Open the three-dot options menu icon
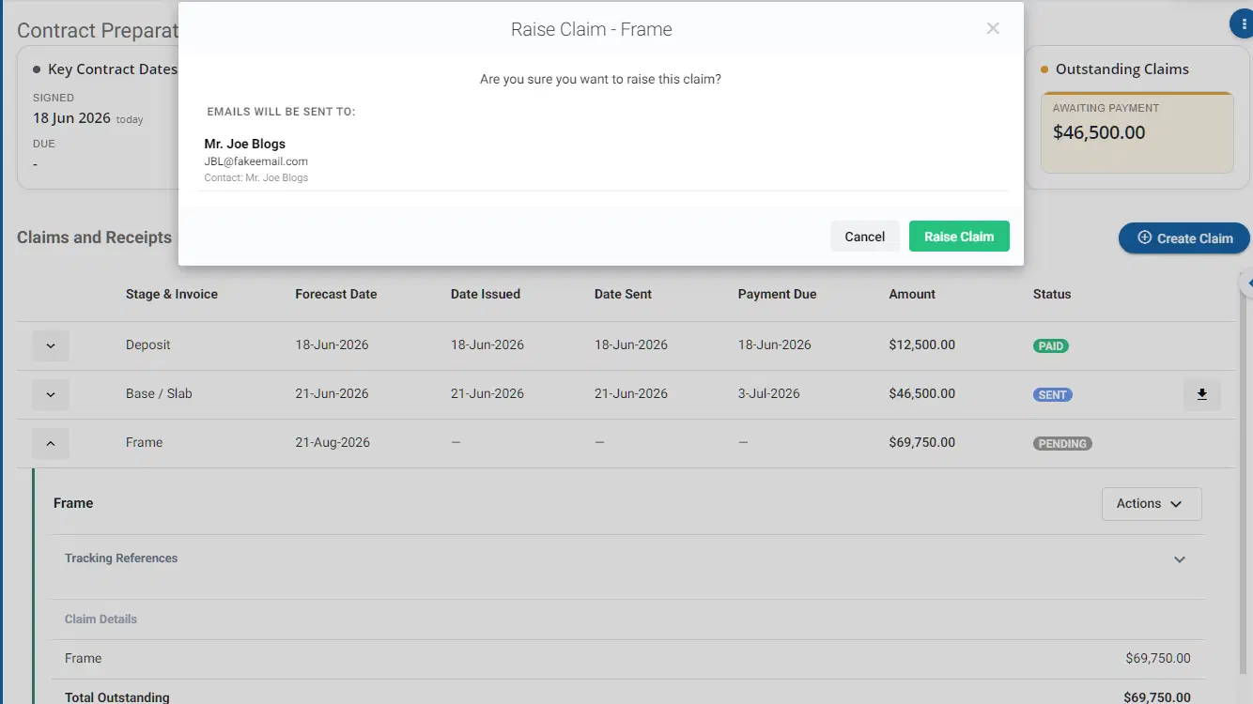 pyautogui.click(x=1244, y=23)
